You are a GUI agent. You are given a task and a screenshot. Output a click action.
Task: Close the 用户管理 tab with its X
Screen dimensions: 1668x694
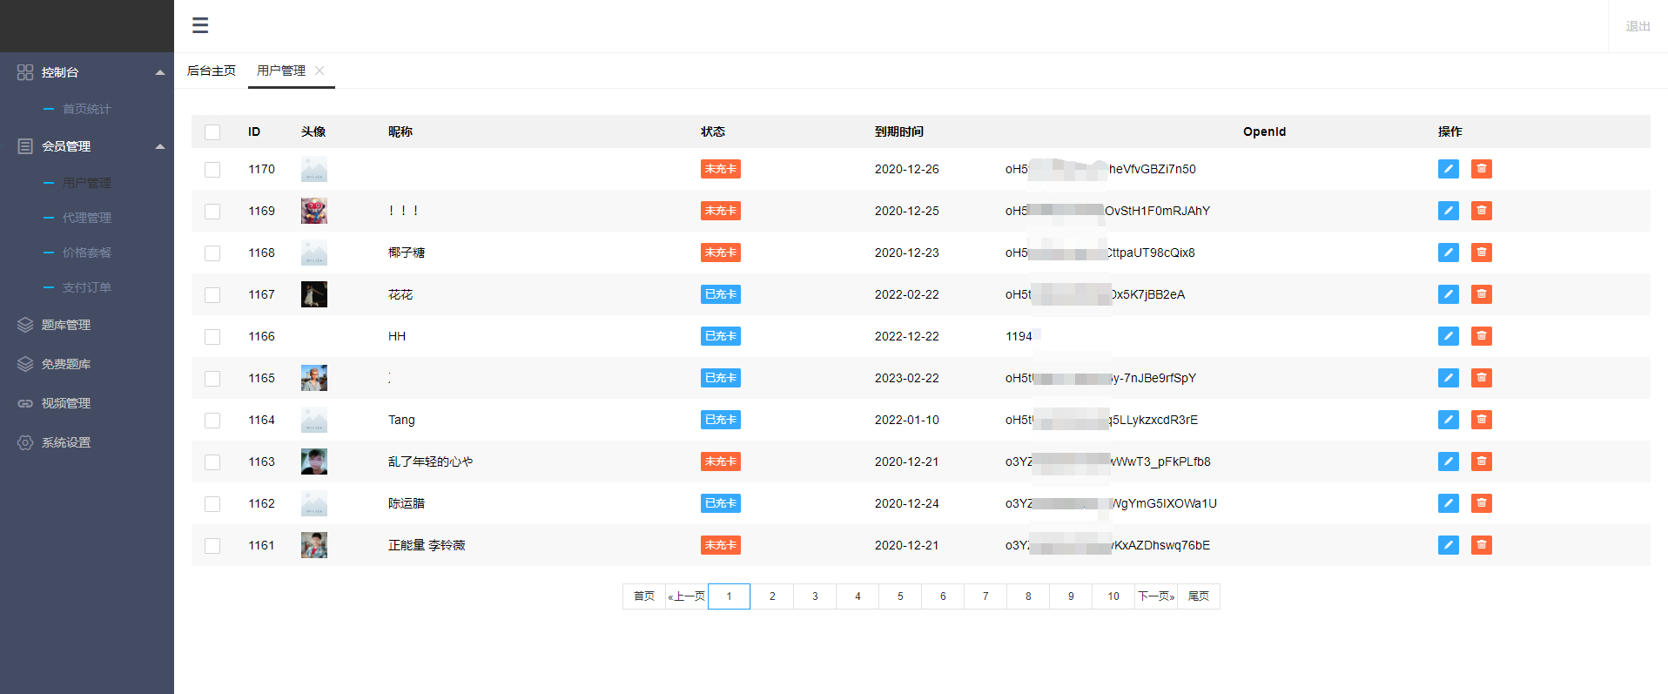(x=319, y=71)
